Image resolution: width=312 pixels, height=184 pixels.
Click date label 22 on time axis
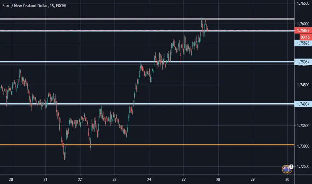click(x=80, y=179)
